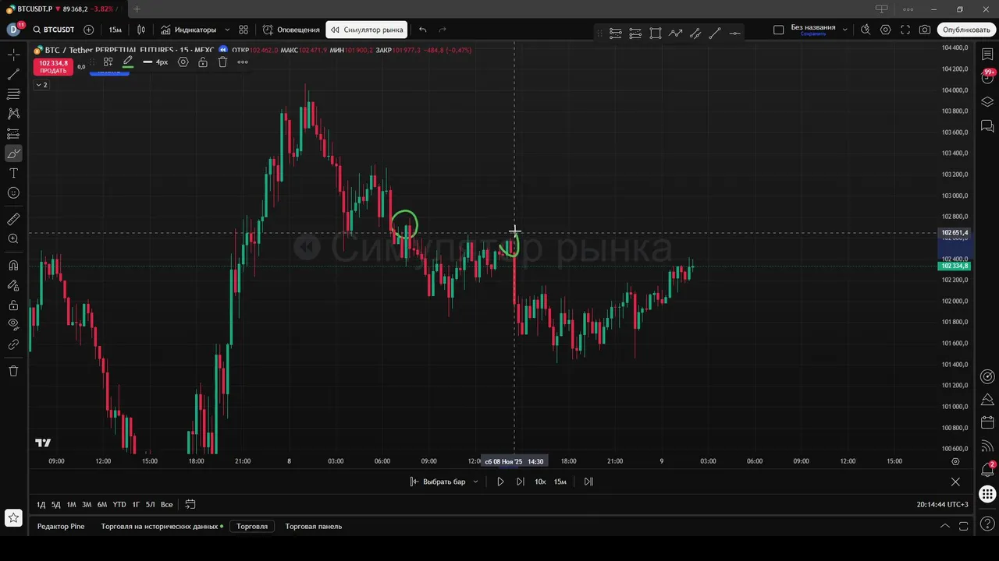Open Торговля на исторических данных tab
The width and height of the screenshot is (999, 561).
point(162,526)
